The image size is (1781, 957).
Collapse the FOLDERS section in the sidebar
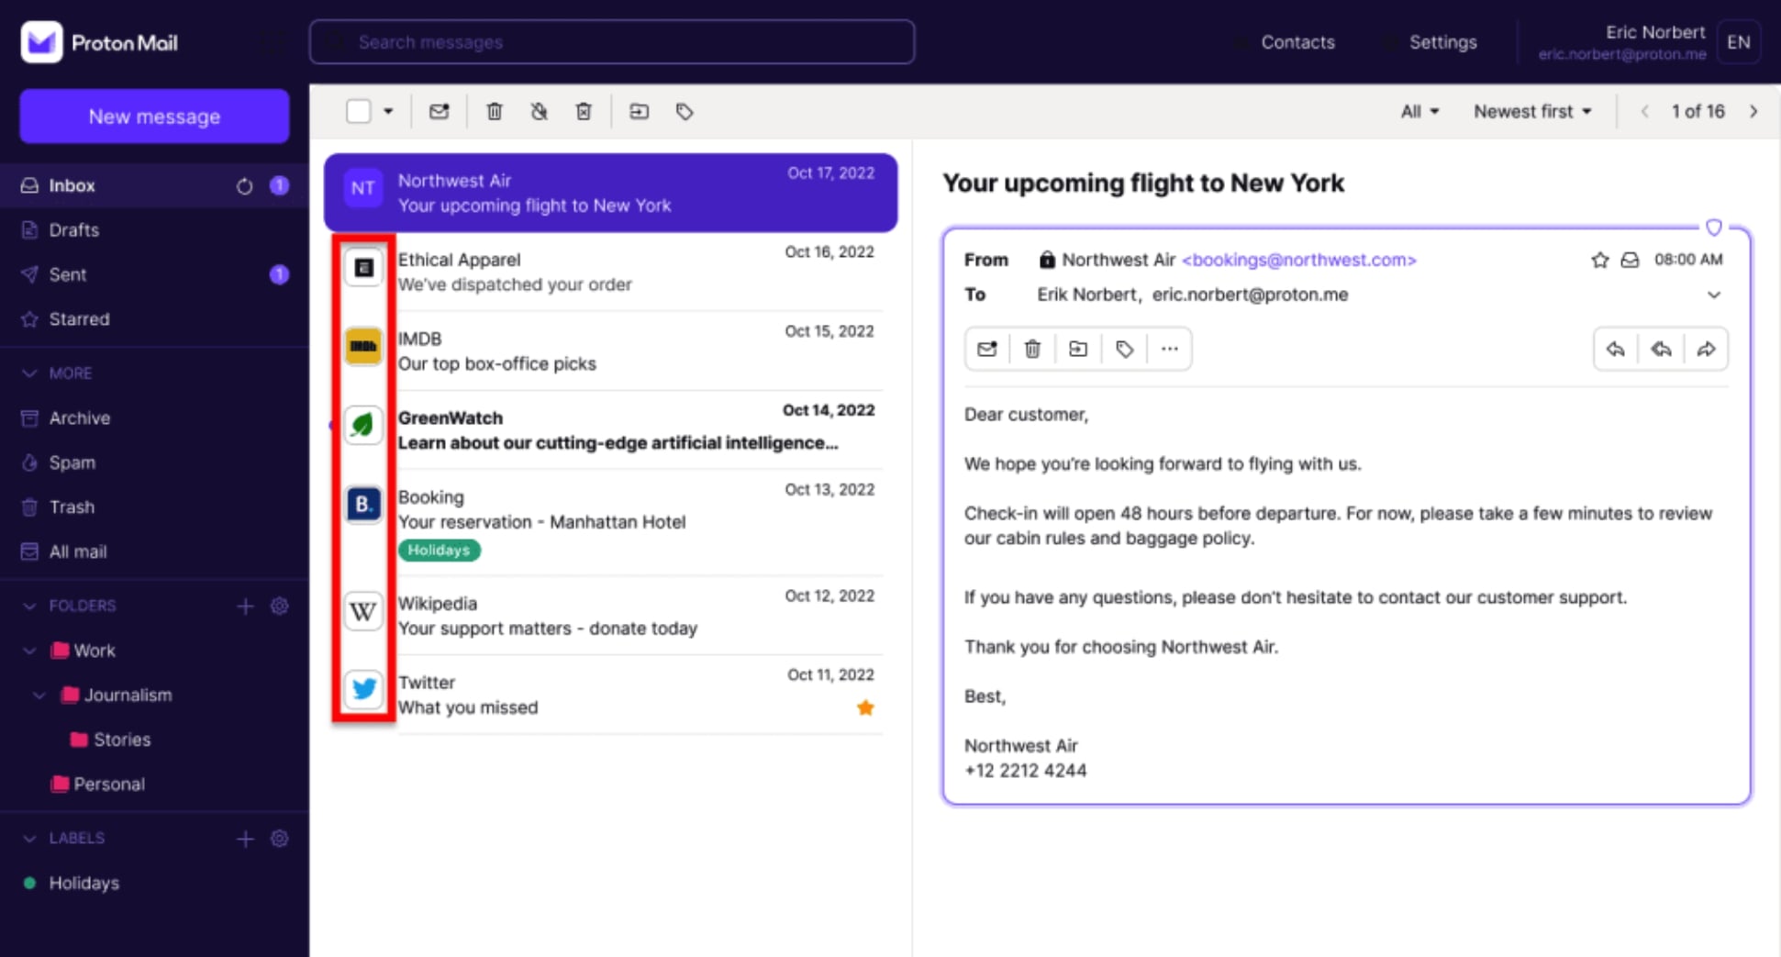coord(28,606)
